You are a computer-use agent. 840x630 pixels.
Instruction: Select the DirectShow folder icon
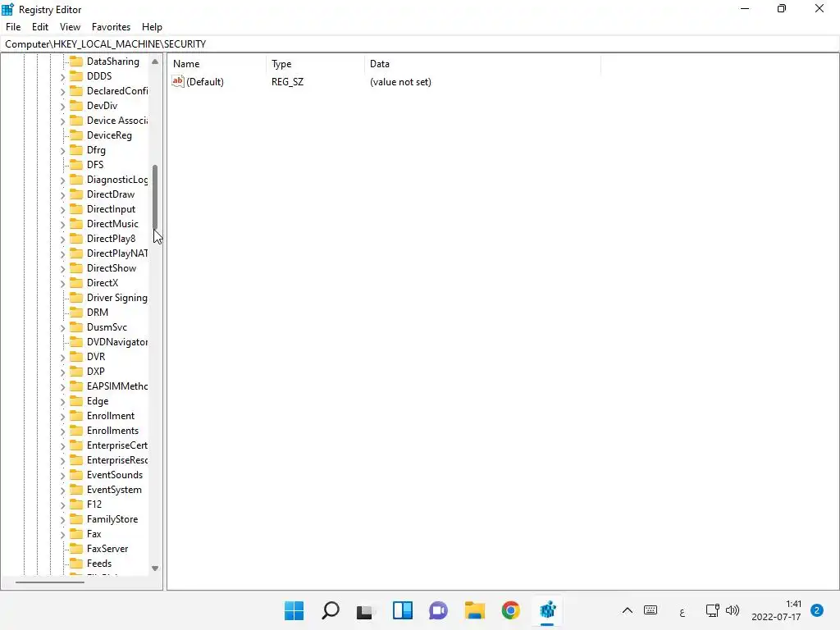tap(76, 268)
